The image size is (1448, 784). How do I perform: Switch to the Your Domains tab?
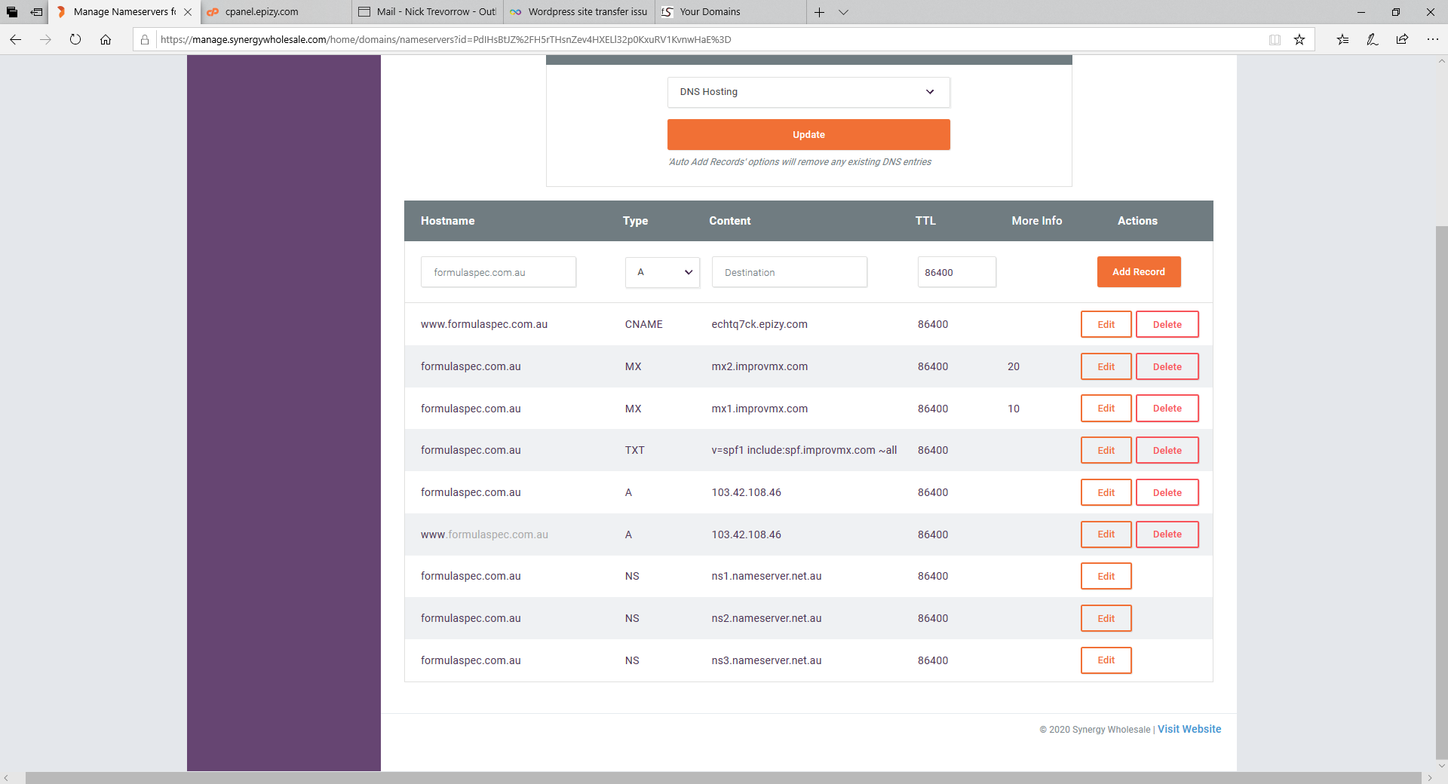click(x=730, y=12)
